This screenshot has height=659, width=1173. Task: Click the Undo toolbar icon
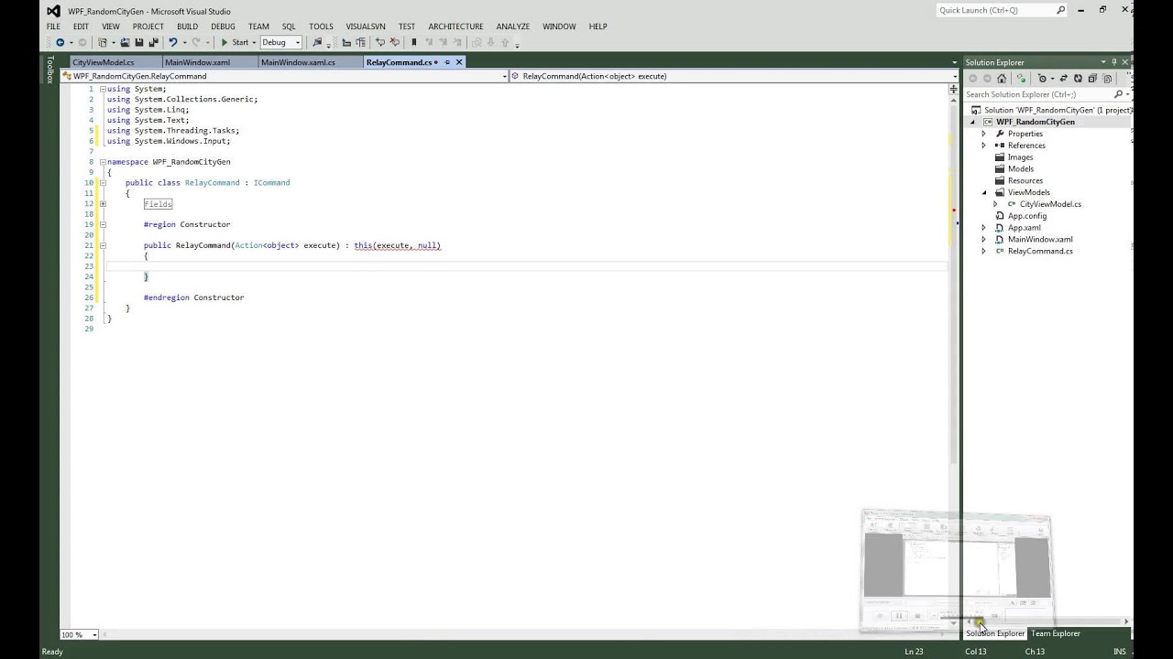(172, 42)
